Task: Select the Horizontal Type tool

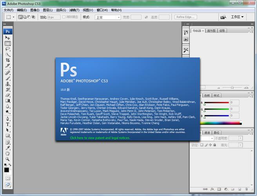Action: [7, 125]
